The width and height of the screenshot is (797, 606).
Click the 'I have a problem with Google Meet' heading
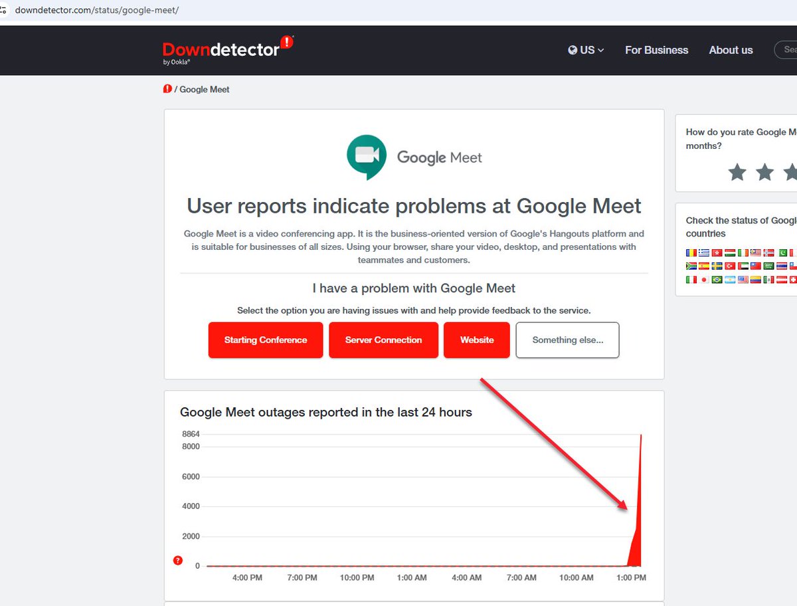pyautogui.click(x=414, y=288)
